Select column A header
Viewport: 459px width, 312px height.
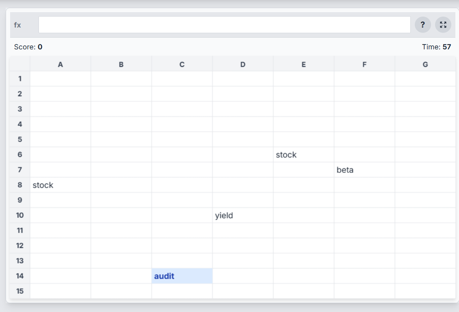pyautogui.click(x=60, y=64)
